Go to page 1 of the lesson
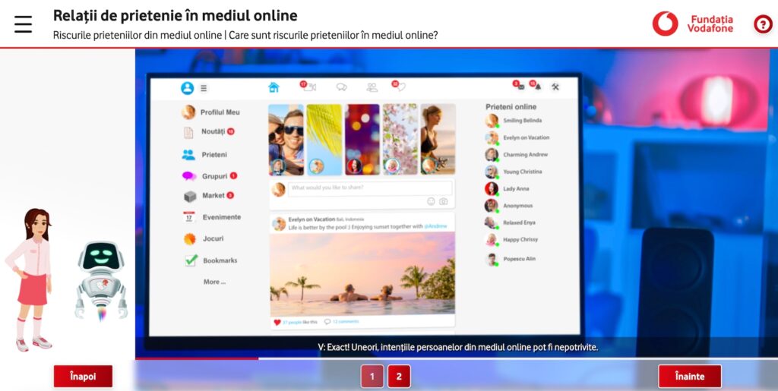Viewport: 778px width, 391px height. (x=372, y=376)
